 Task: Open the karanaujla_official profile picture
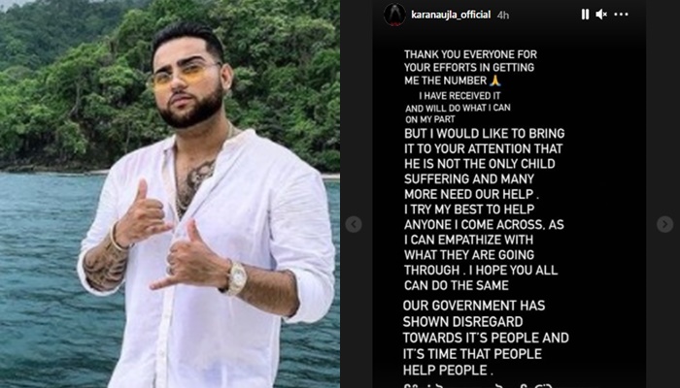pyautogui.click(x=394, y=16)
